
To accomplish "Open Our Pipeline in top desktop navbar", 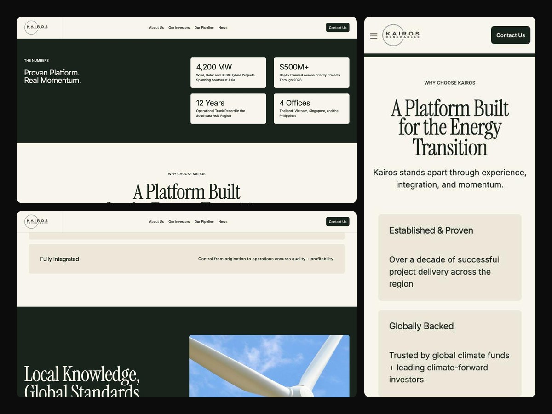I will [204, 28].
